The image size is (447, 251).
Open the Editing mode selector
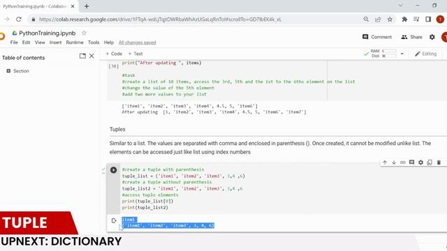pyautogui.click(x=425, y=54)
